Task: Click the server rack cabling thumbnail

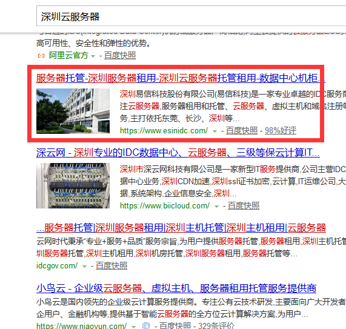Action: coord(73,185)
